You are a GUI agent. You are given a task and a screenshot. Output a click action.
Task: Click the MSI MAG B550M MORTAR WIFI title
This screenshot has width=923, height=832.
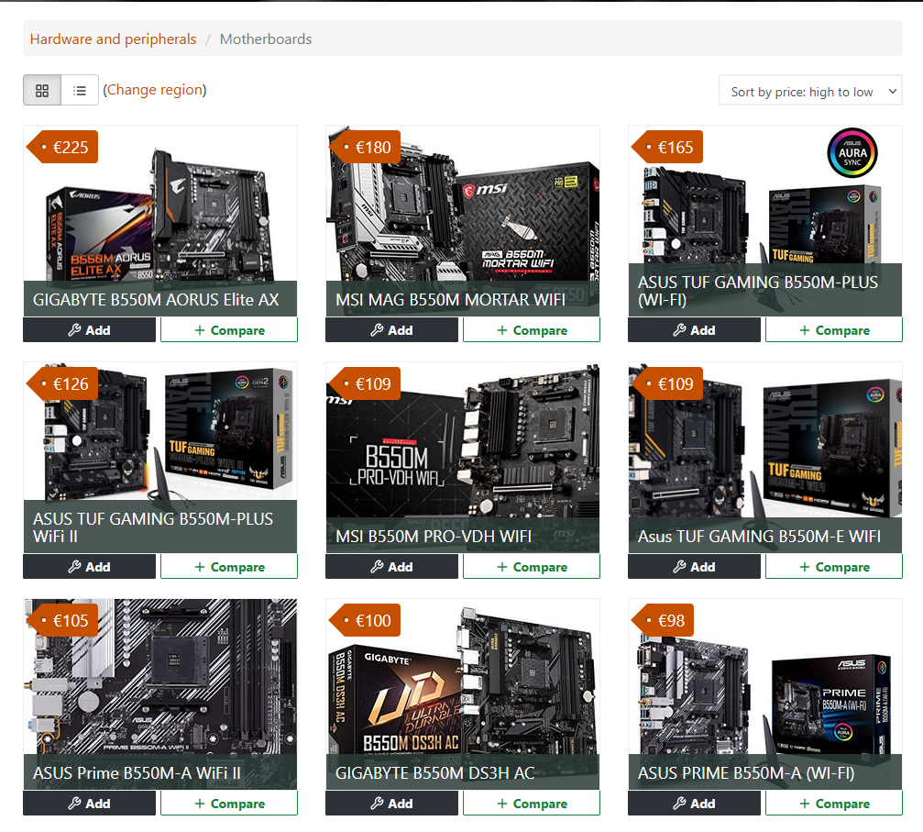[450, 300]
